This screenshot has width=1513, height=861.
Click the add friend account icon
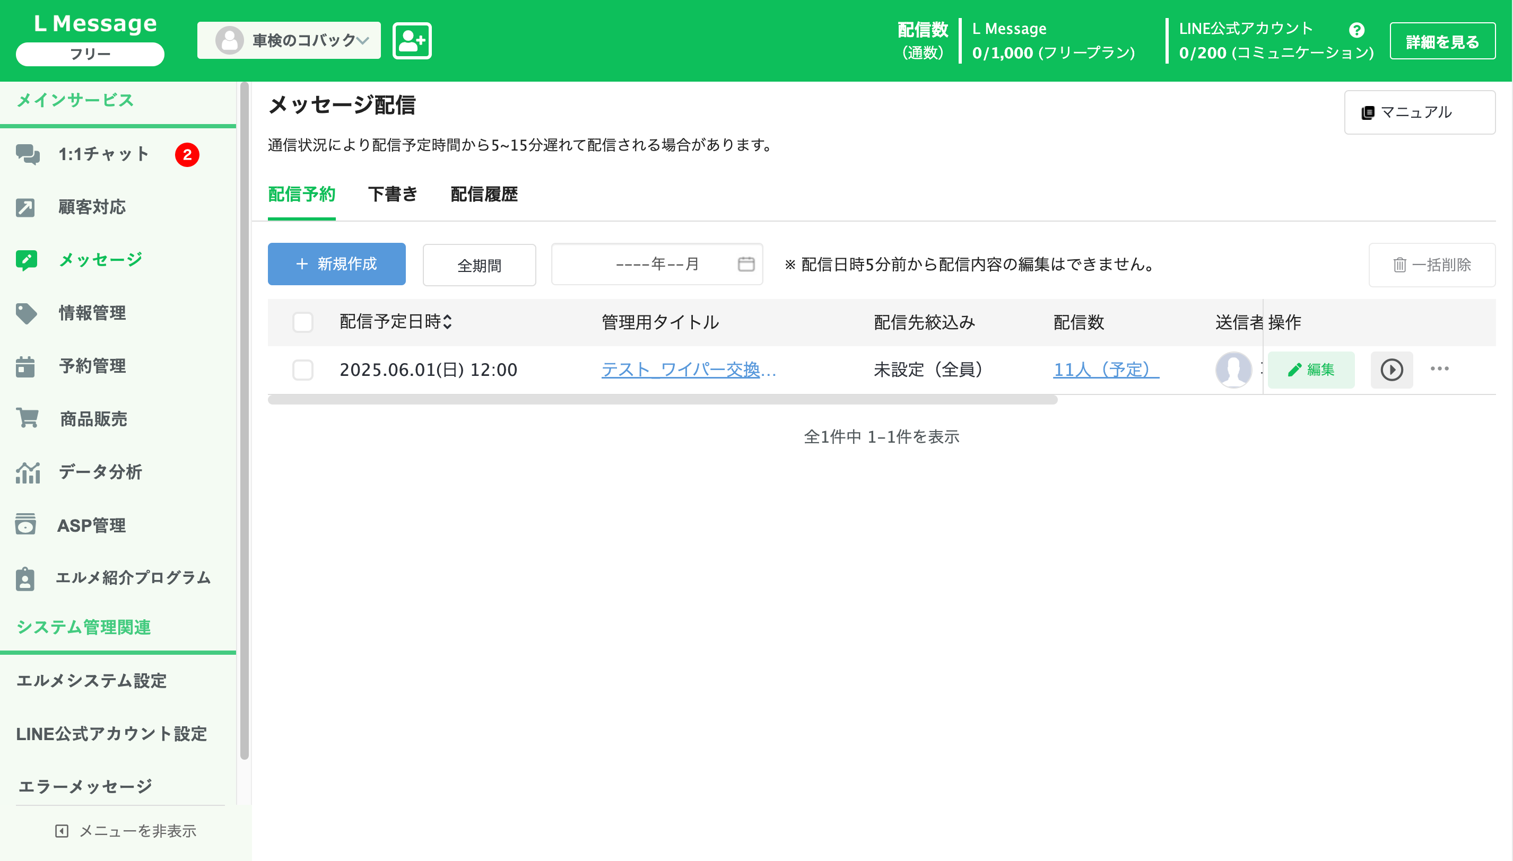pos(412,41)
